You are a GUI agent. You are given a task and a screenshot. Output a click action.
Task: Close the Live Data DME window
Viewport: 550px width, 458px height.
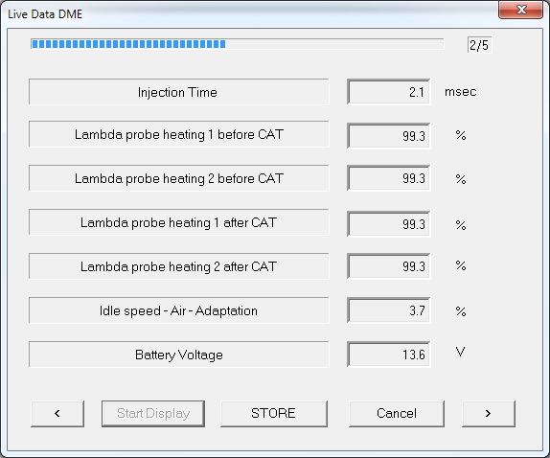[521, 10]
